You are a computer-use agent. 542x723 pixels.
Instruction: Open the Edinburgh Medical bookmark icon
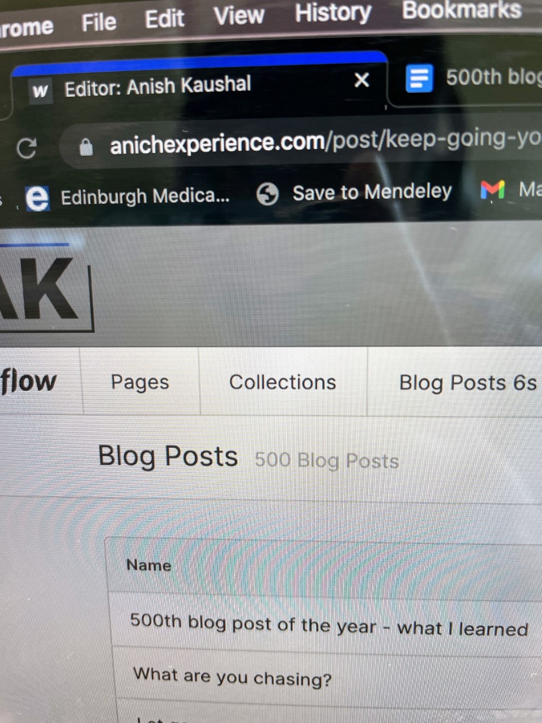coord(37,199)
